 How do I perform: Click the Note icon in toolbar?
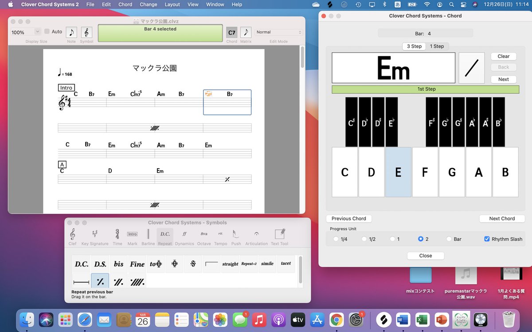71,32
